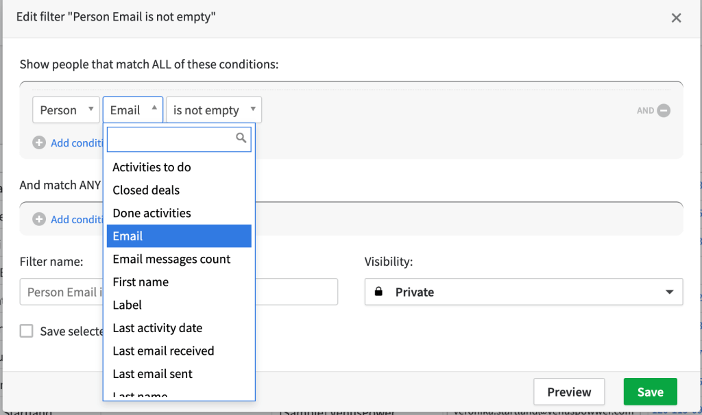Toggle the Save selected checkbox
The image size is (702, 415).
click(27, 331)
